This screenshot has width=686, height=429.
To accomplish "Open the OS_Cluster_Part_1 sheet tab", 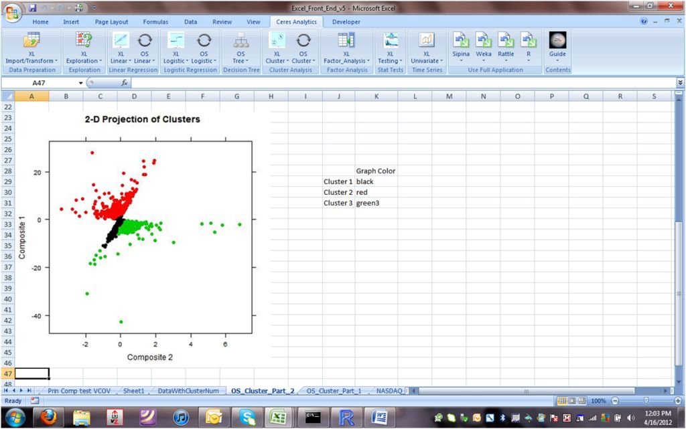I will pos(334,391).
